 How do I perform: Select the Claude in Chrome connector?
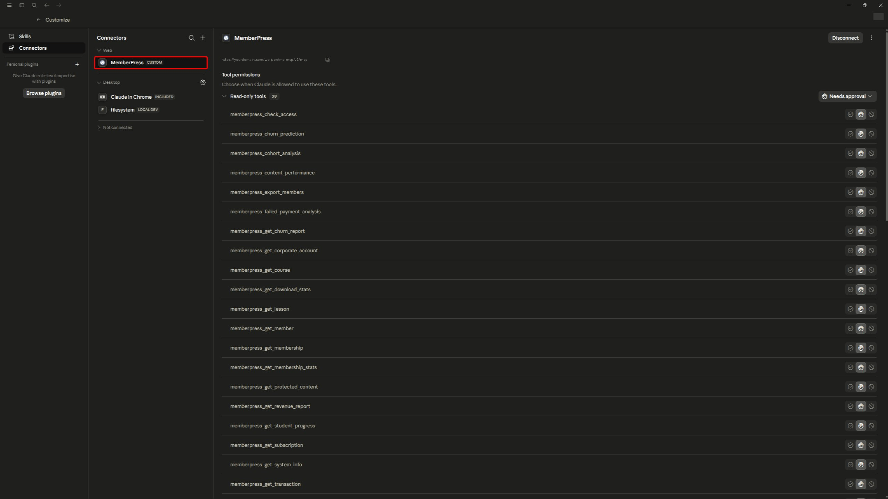coord(151,97)
